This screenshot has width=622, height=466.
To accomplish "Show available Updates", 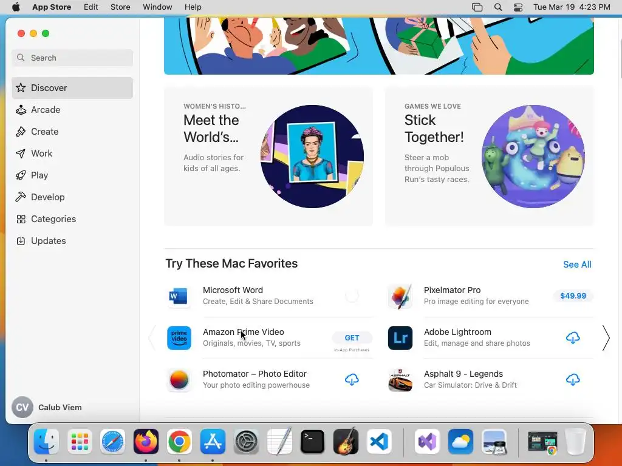I will click(x=72, y=240).
